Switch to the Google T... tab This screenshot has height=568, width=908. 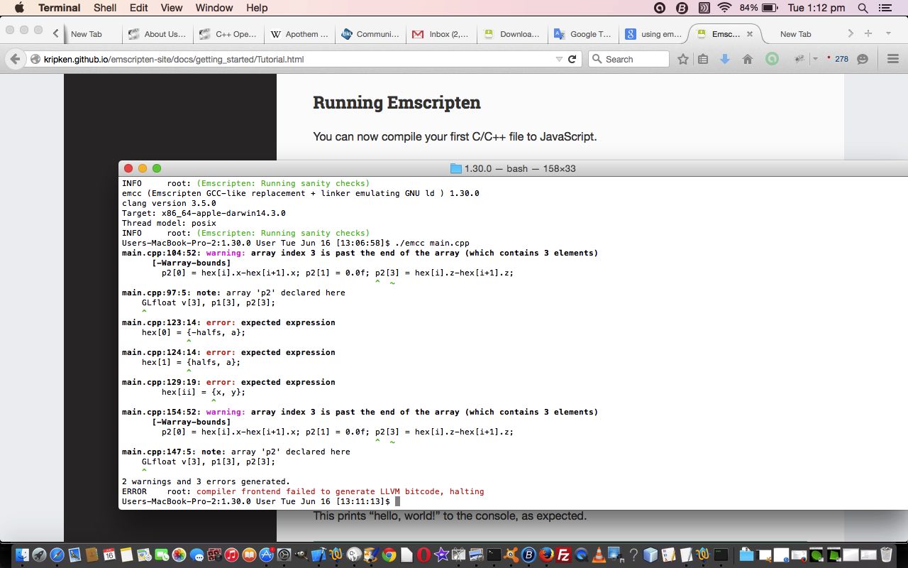pyautogui.click(x=583, y=33)
